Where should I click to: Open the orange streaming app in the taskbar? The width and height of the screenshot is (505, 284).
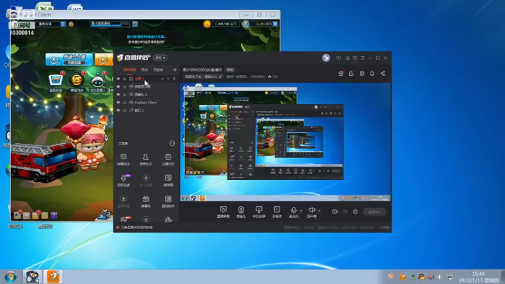coord(53,276)
